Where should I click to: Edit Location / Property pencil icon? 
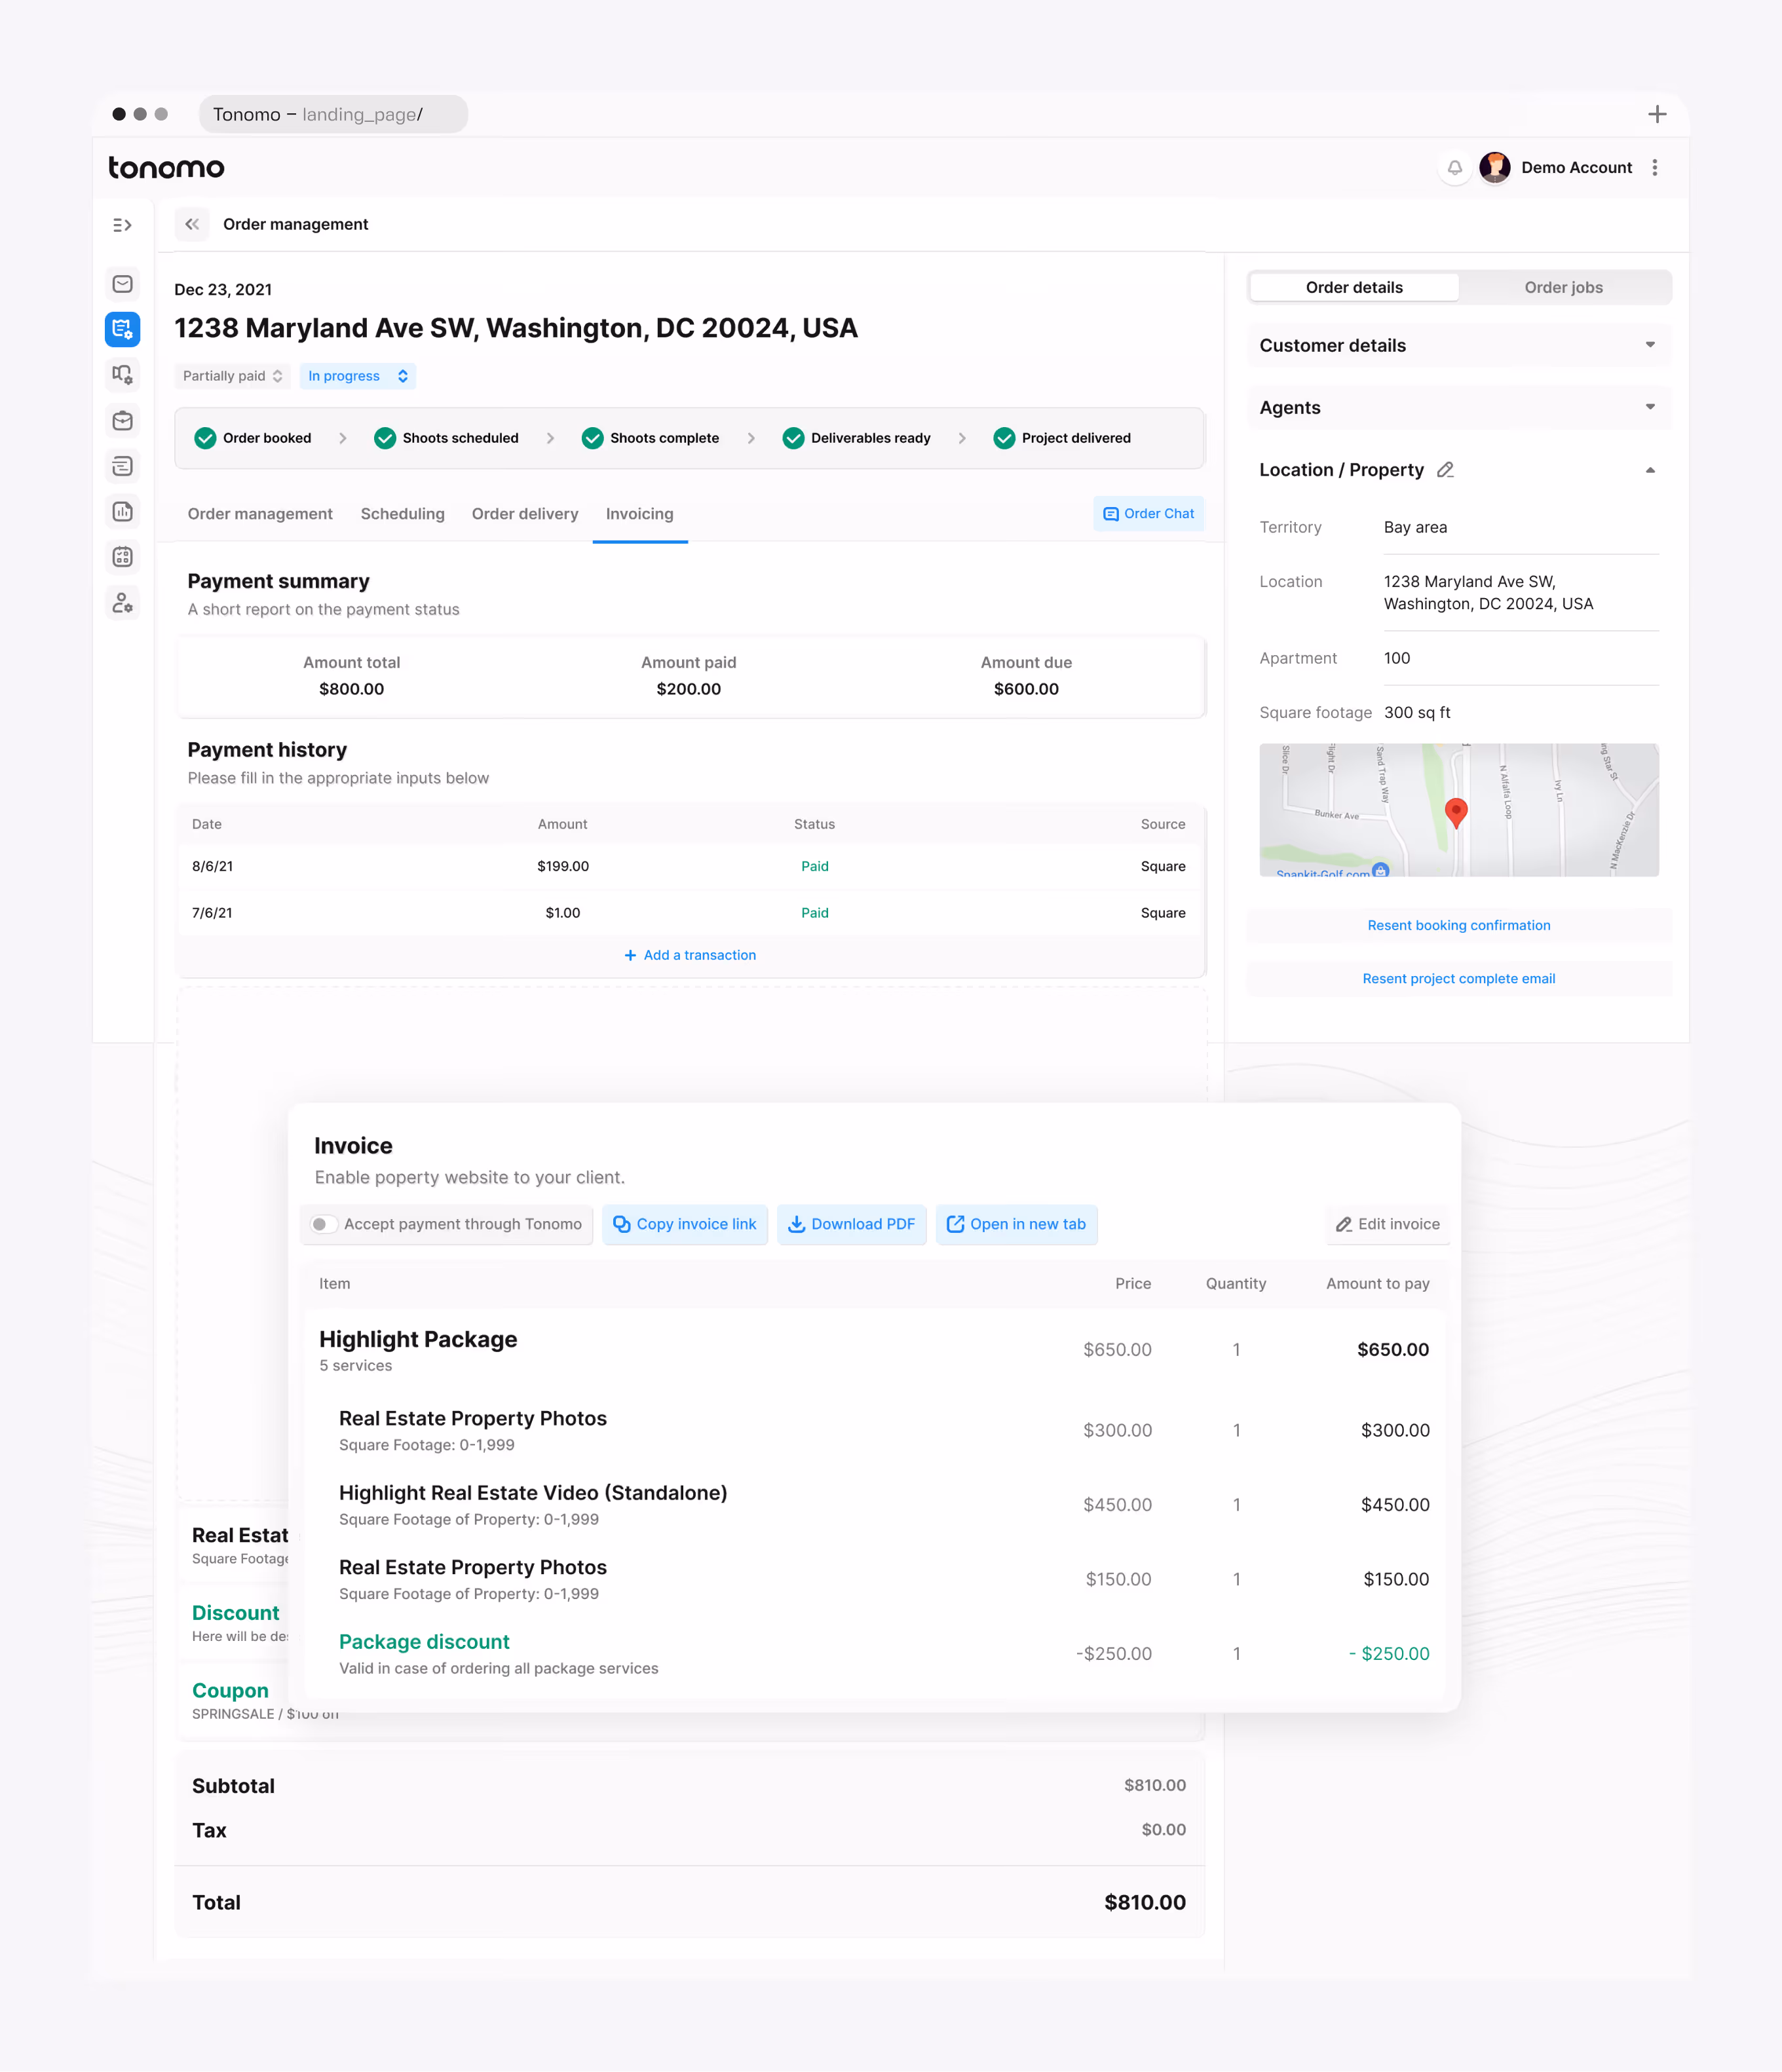(x=1445, y=470)
